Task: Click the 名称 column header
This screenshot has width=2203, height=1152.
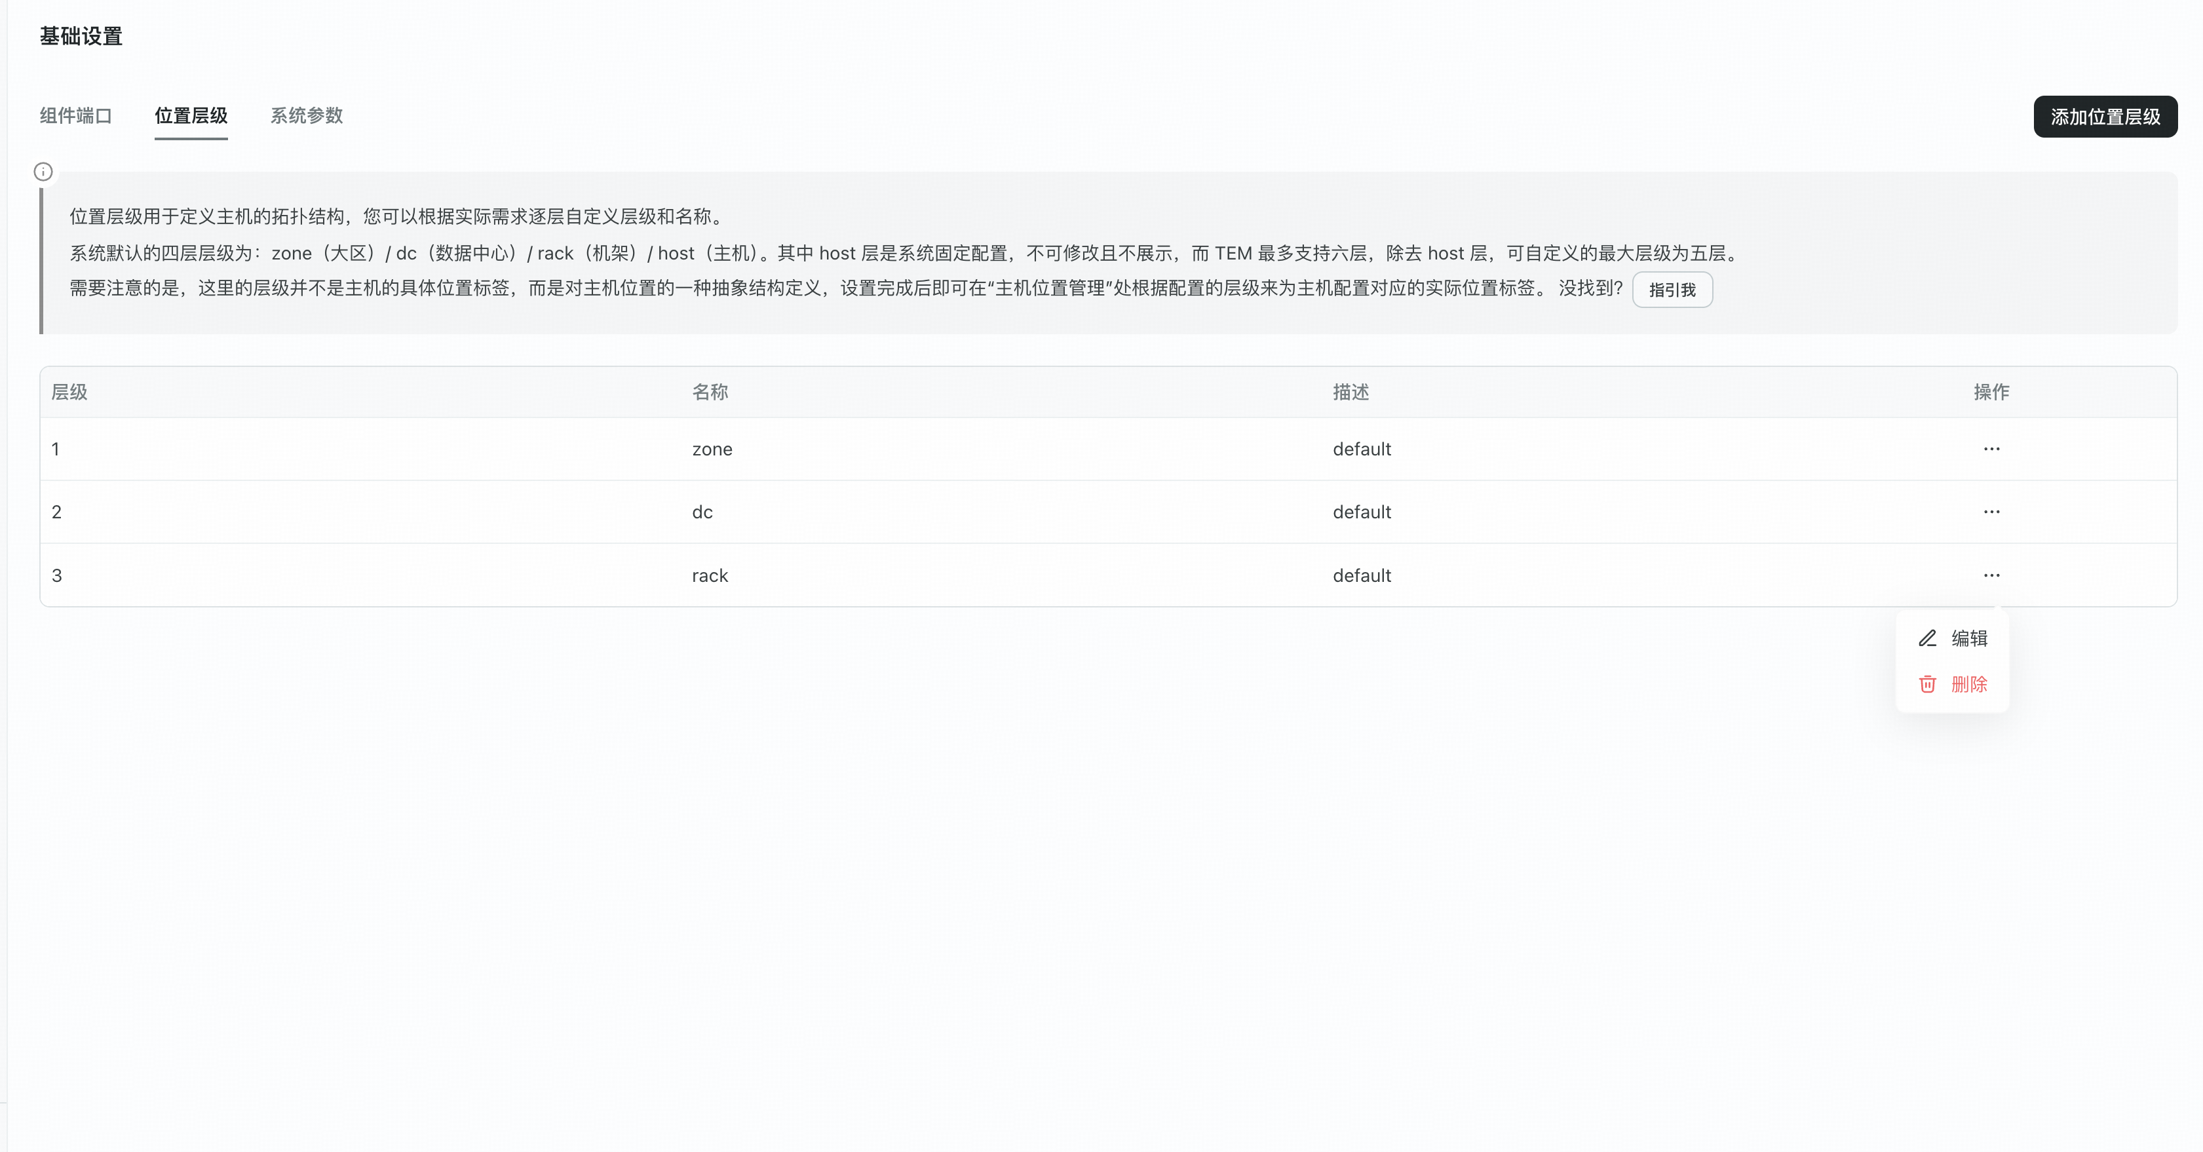Action: [710, 393]
